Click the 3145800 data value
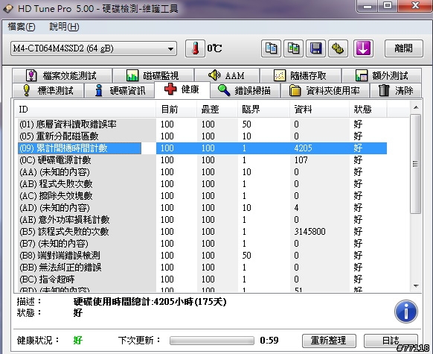This screenshot has height=354, width=433. pyautogui.click(x=309, y=231)
